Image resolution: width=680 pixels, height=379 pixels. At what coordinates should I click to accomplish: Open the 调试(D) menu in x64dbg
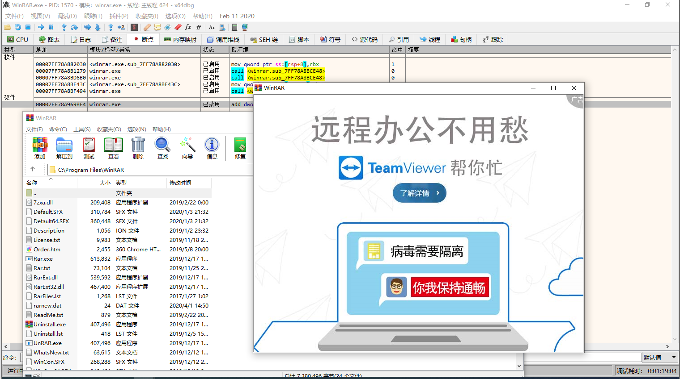(67, 16)
